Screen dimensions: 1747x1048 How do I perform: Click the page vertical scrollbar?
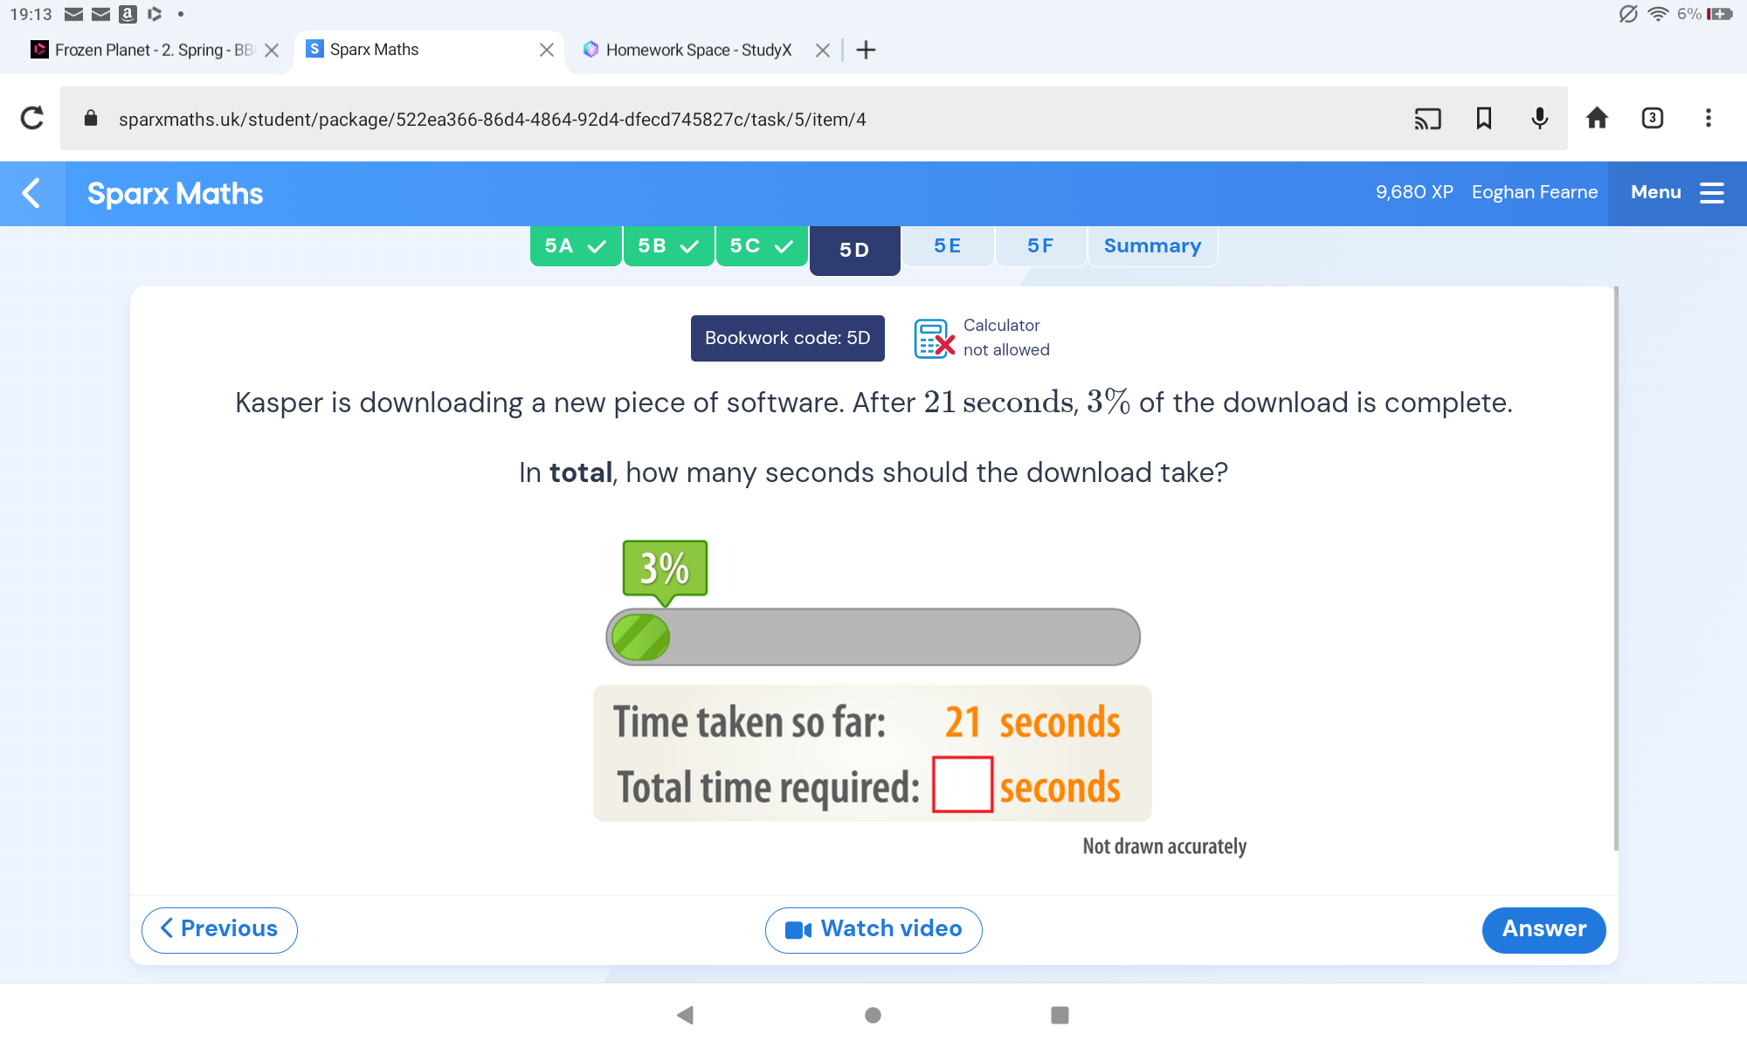pyautogui.click(x=1616, y=568)
